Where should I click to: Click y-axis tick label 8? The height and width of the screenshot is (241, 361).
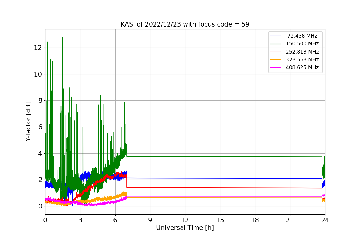point(40,101)
